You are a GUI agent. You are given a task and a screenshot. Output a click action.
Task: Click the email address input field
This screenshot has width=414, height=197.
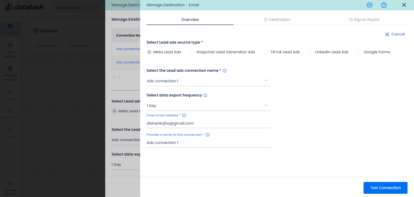[x=208, y=123]
